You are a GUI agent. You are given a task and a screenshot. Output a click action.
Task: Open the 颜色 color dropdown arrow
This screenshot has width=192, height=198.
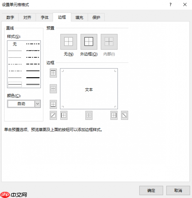point(38,104)
